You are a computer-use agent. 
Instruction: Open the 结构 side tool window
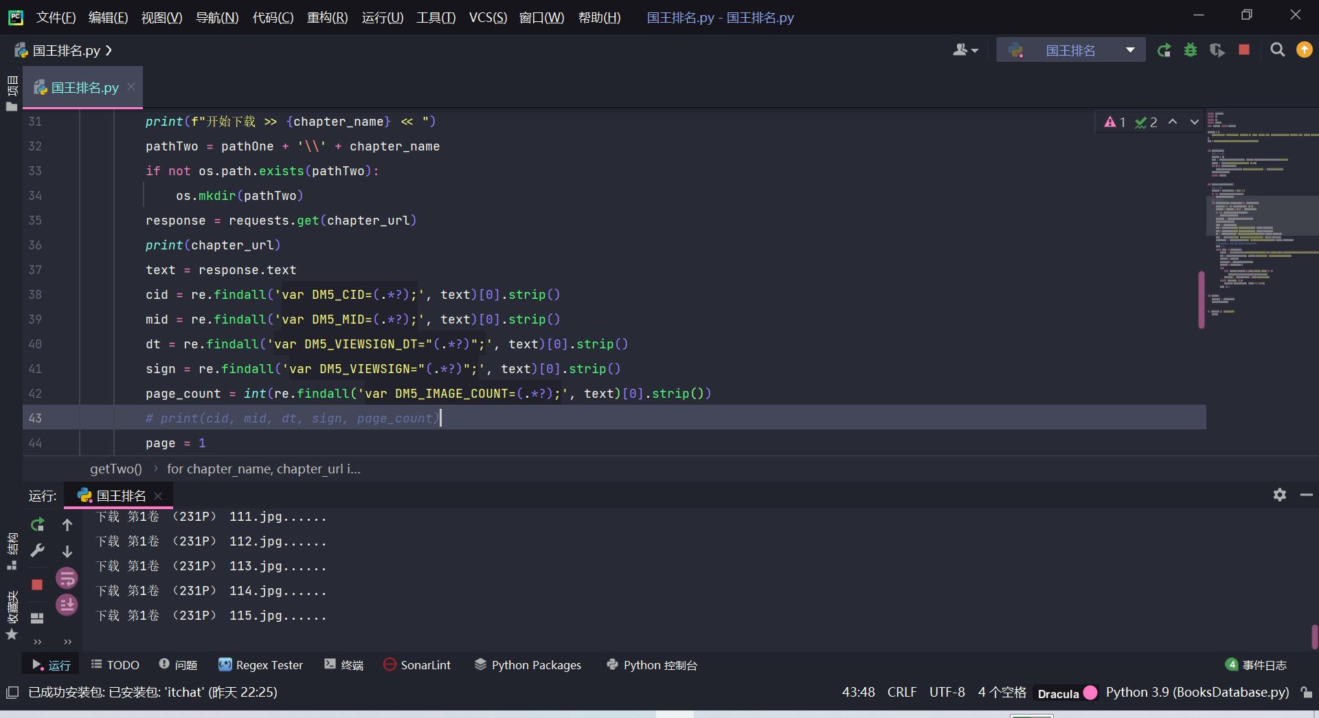[x=12, y=551]
